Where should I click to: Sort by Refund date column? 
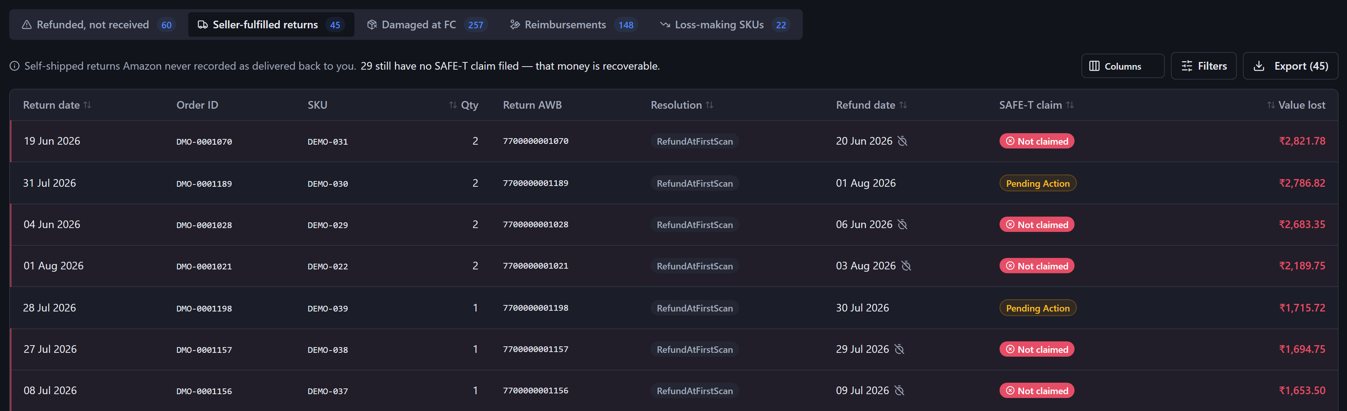(871, 105)
